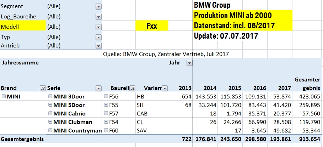Select the 119.790 Clubman total cell
Image resolution: width=323 pixels, height=147 pixels.
click(308, 122)
